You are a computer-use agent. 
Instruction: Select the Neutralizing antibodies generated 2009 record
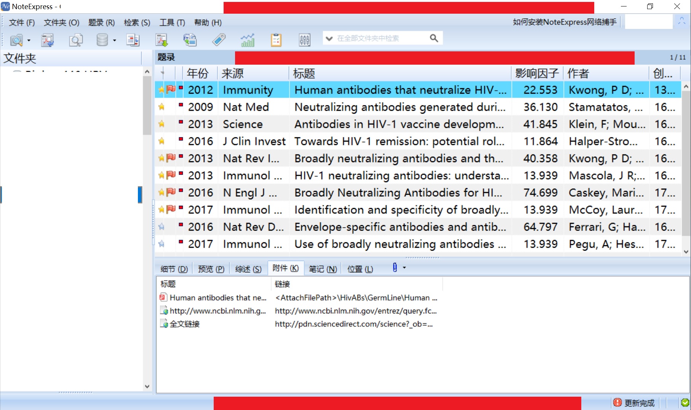tap(418, 107)
